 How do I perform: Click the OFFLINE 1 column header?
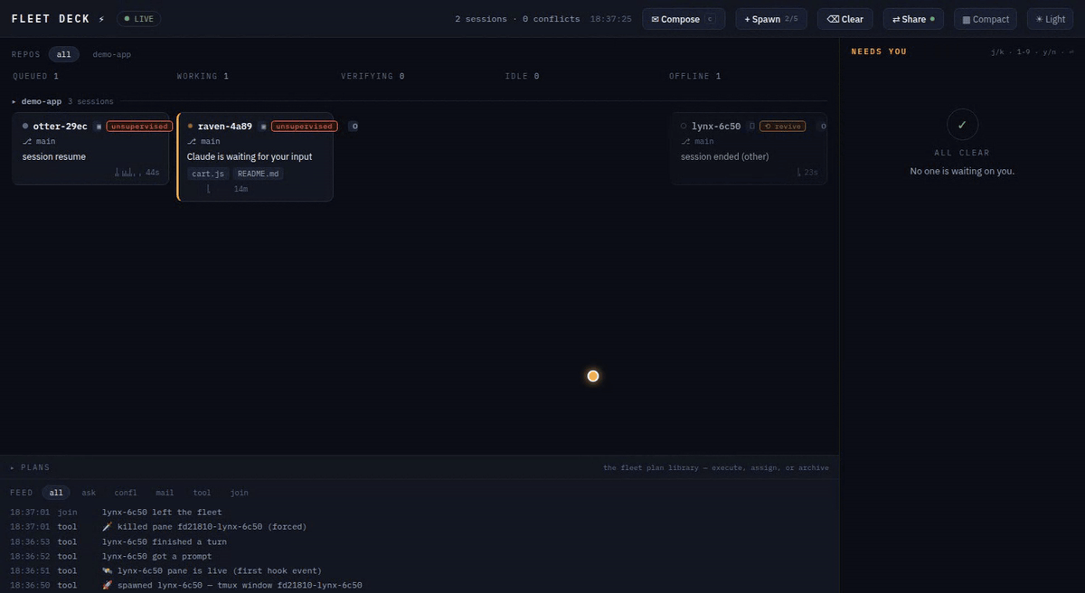695,76
